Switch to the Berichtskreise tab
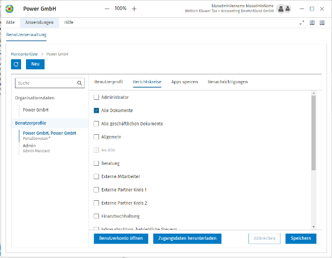 coord(147,82)
